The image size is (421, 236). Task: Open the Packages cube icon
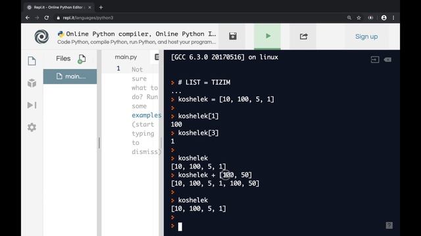(x=32, y=83)
